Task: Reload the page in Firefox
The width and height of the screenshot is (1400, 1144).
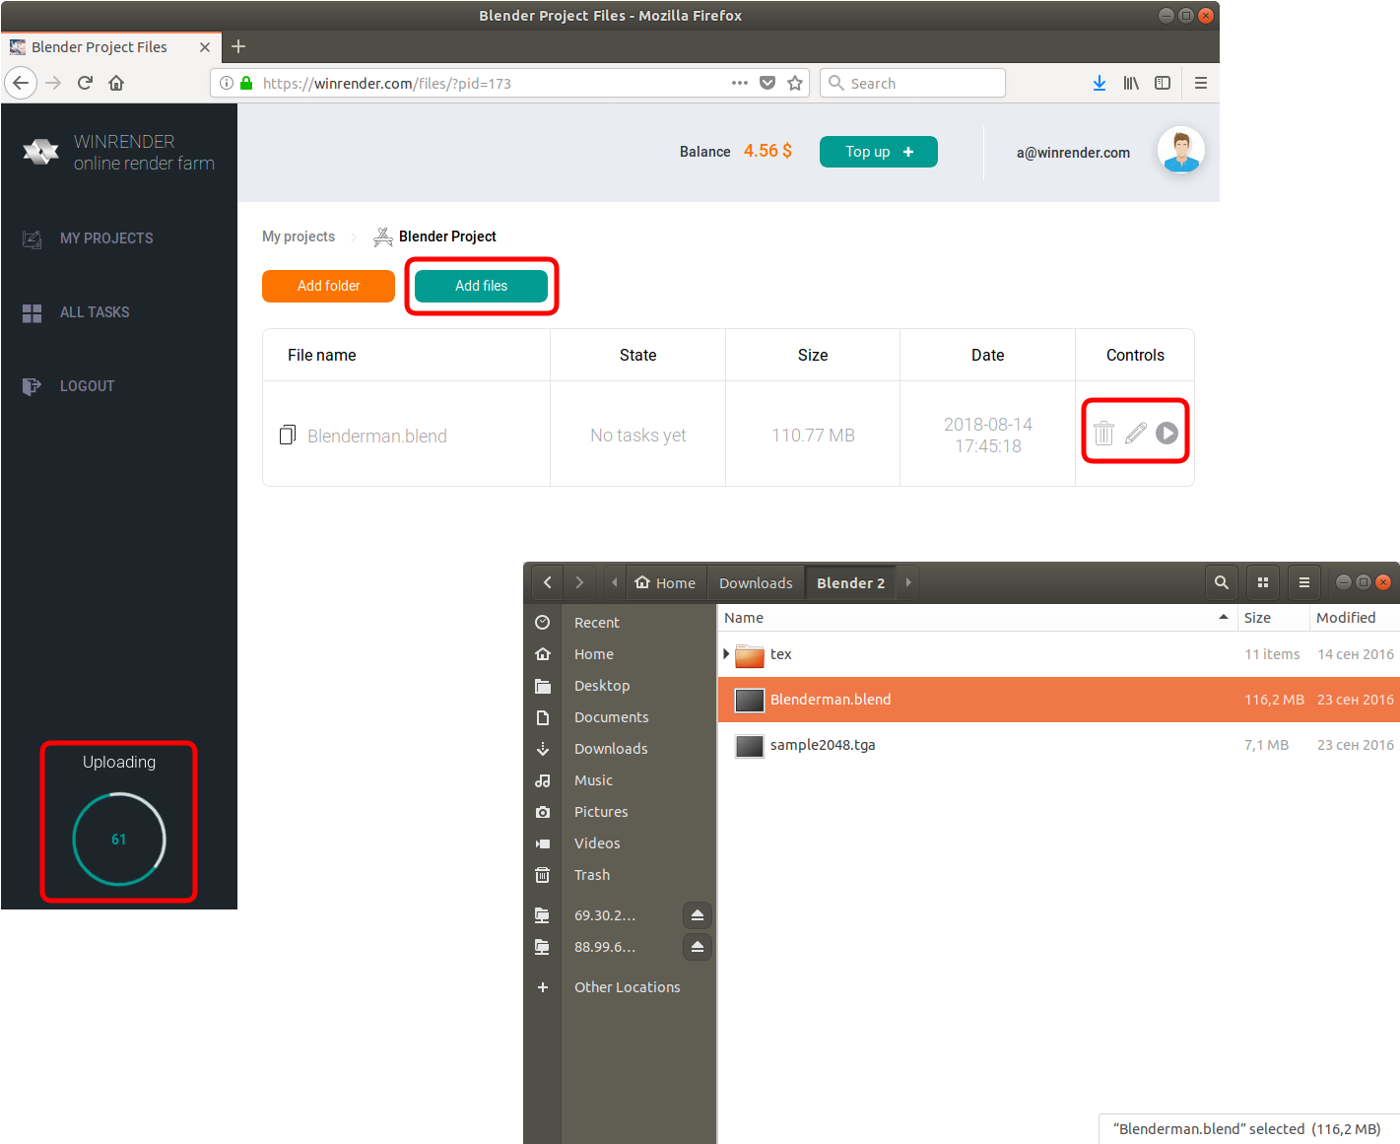Action: click(x=85, y=83)
